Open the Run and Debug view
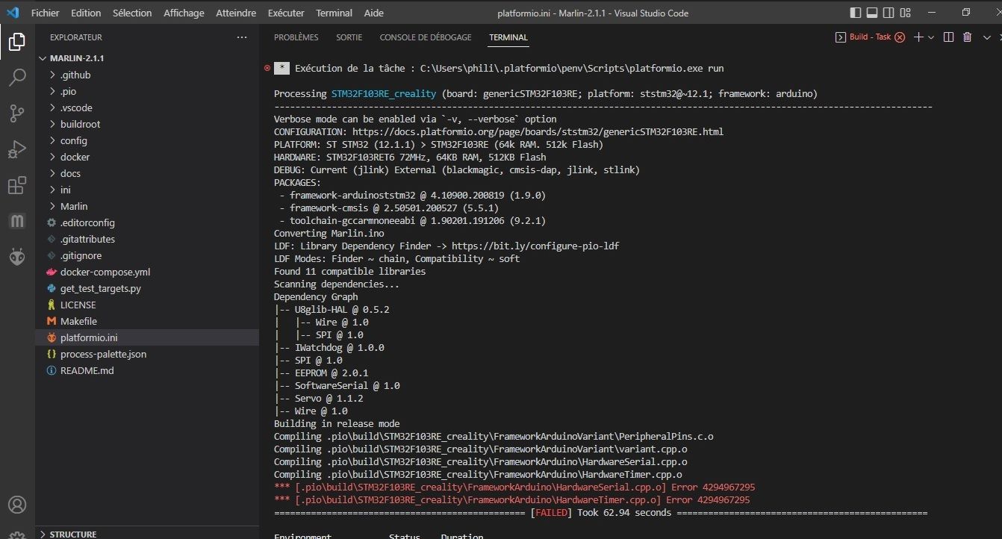The image size is (1002, 539). click(16, 149)
